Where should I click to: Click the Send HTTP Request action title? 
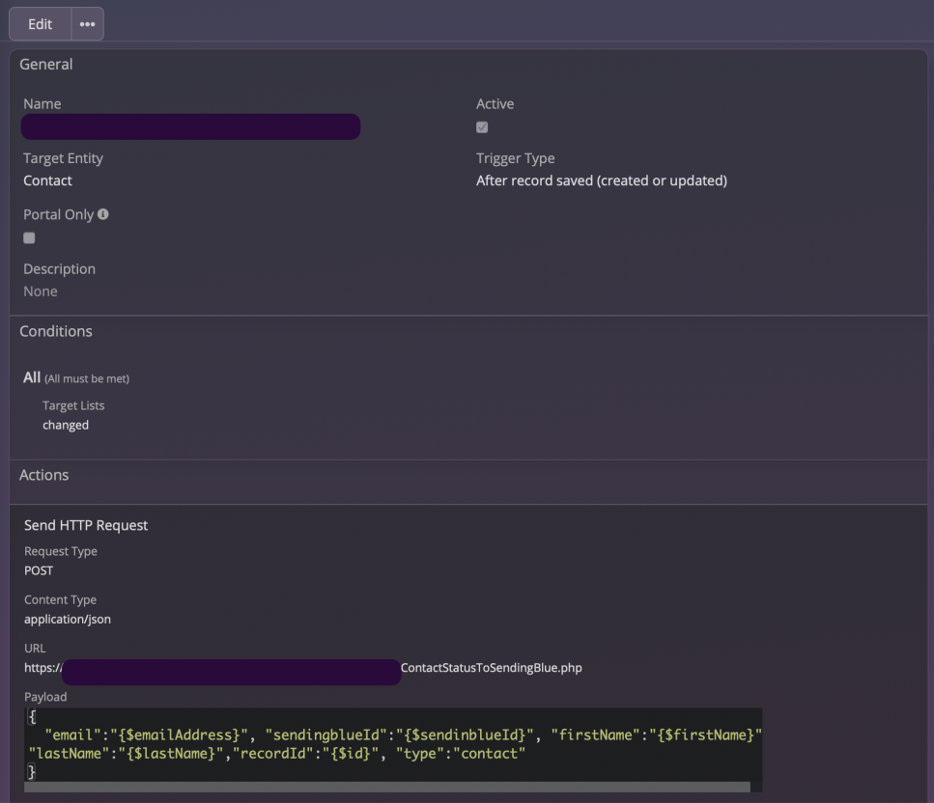(x=86, y=525)
